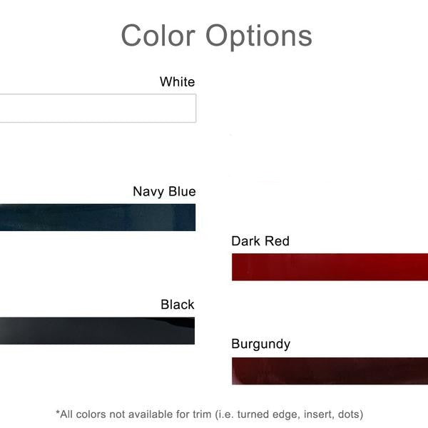Select the White color swatch
The width and height of the screenshot is (428, 428).
tap(98, 108)
